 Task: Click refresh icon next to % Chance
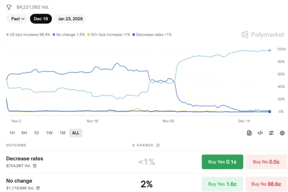pyautogui.click(x=158, y=145)
